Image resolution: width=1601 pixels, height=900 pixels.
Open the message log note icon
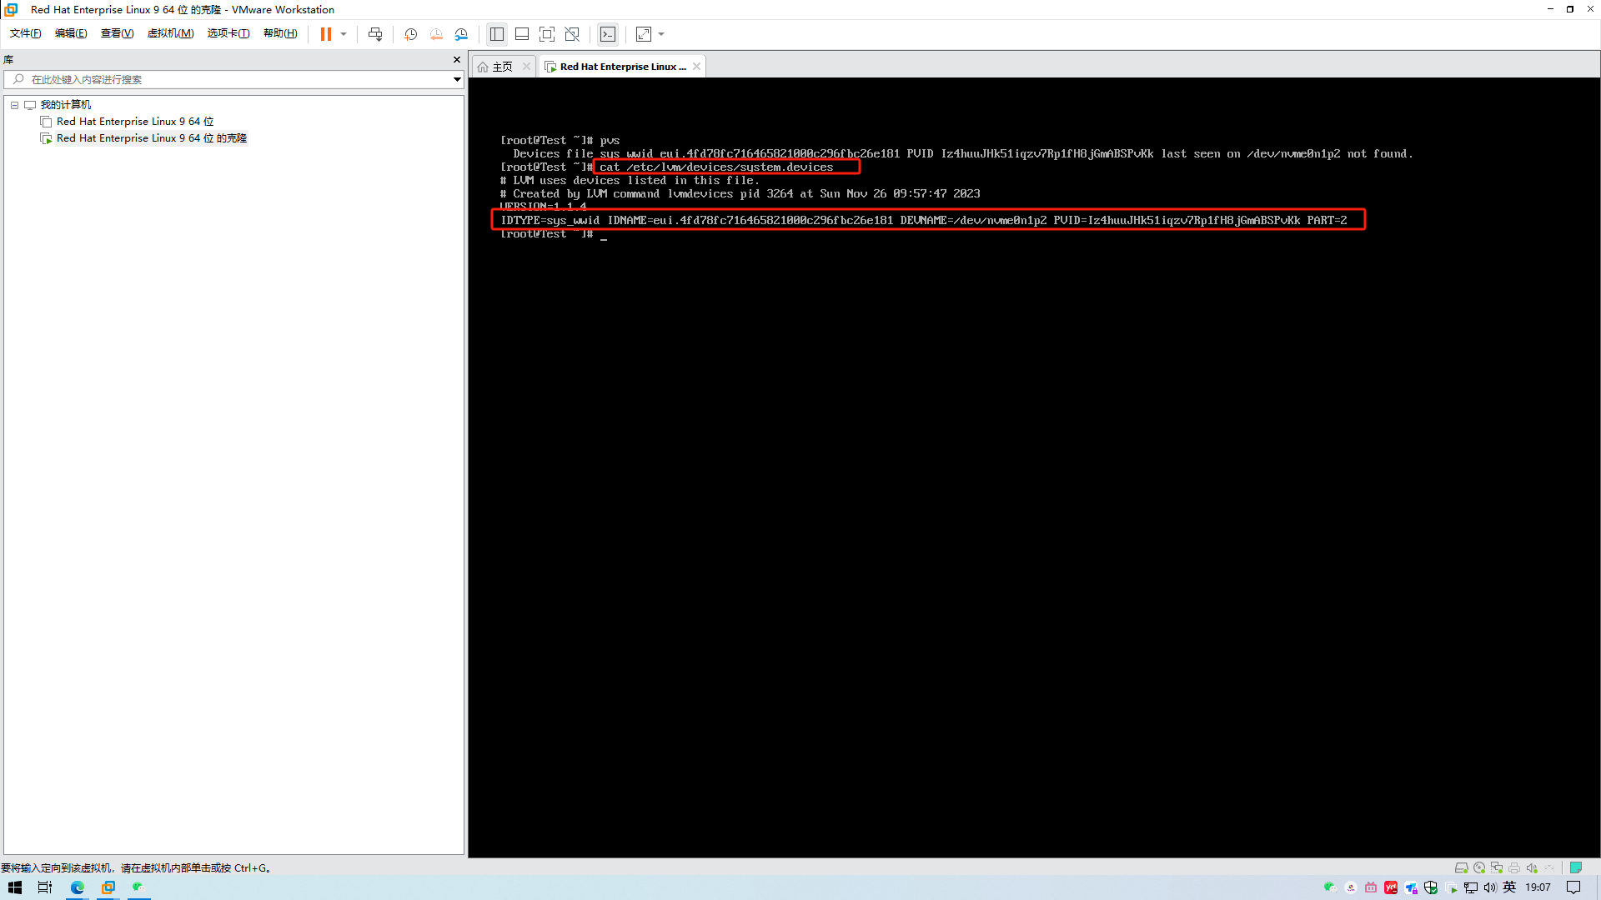pyautogui.click(x=1576, y=867)
